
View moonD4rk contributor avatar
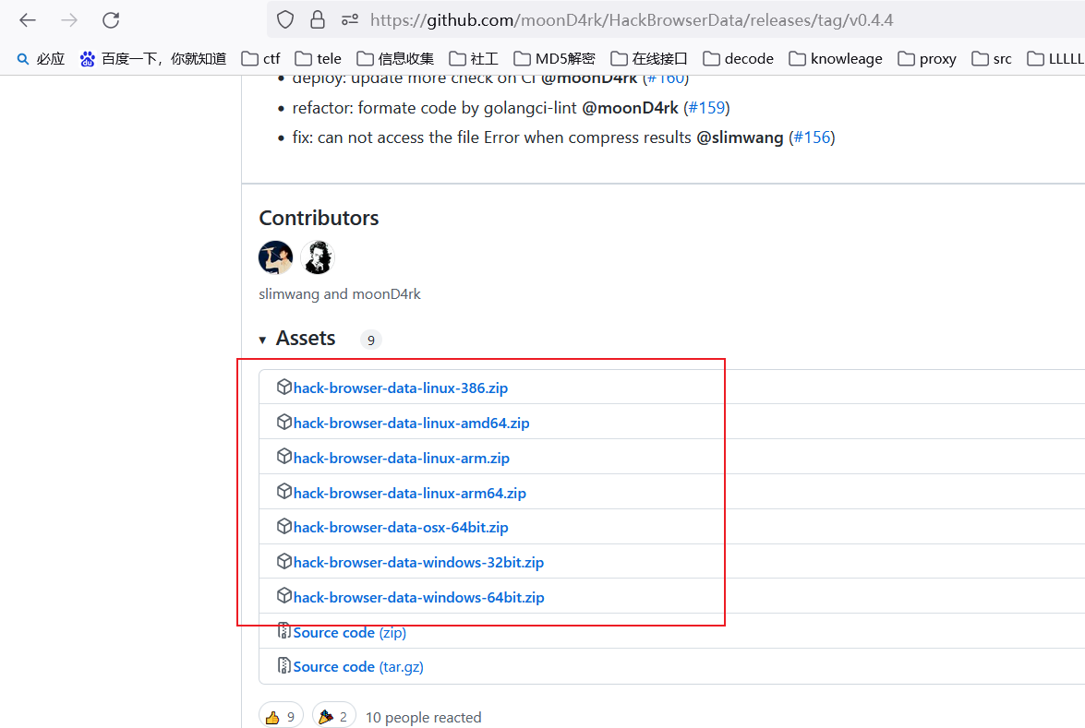[x=318, y=257]
